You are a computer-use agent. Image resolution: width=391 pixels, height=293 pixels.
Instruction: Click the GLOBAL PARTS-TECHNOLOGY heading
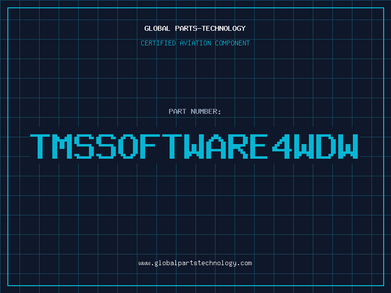click(x=195, y=28)
